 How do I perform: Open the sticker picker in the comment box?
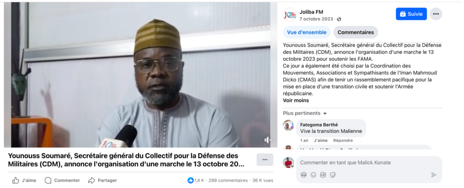[333, 175]
